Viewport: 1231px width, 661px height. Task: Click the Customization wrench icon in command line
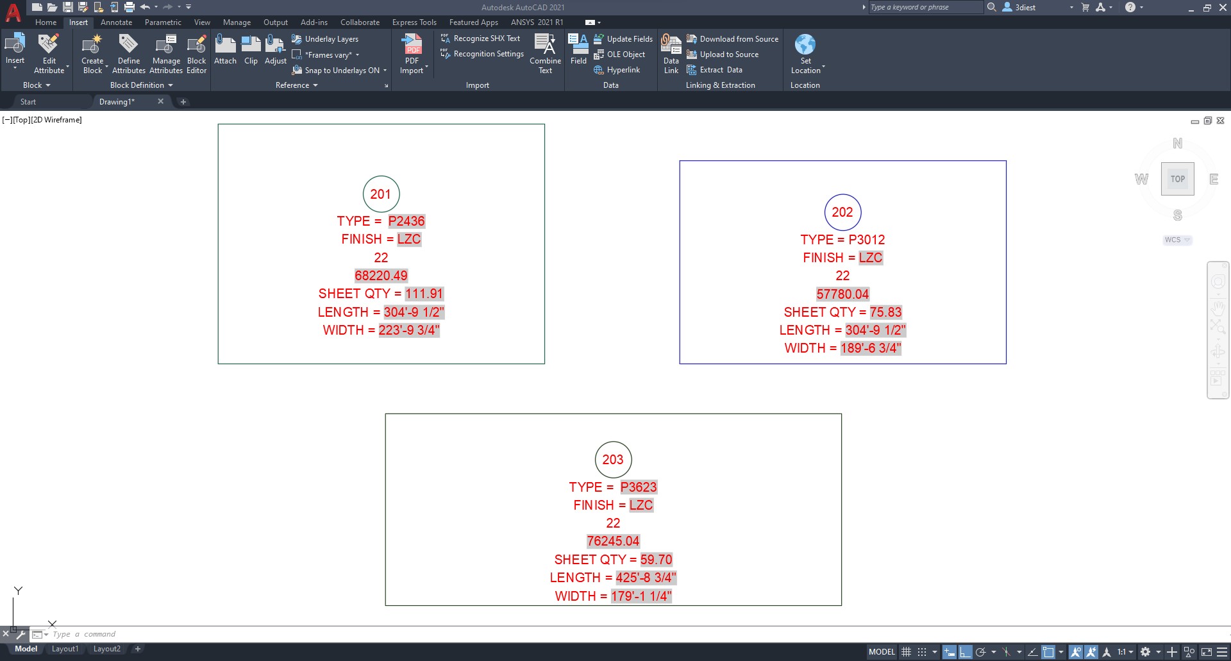click(x=21, y=634)
